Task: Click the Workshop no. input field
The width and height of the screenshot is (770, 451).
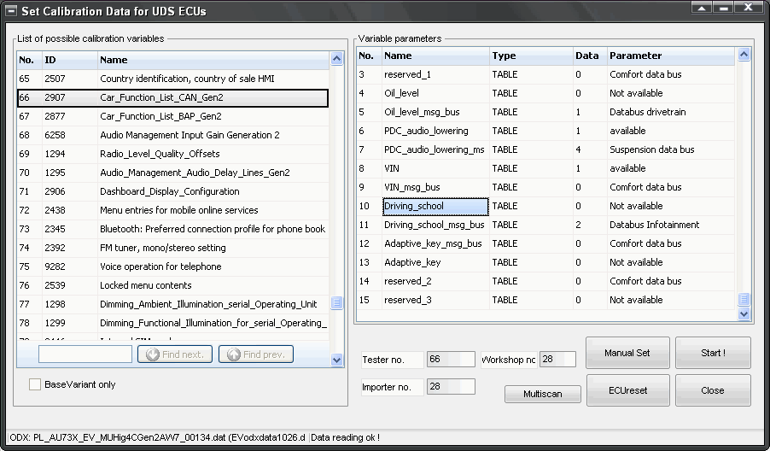Action: tap(557, 360)
